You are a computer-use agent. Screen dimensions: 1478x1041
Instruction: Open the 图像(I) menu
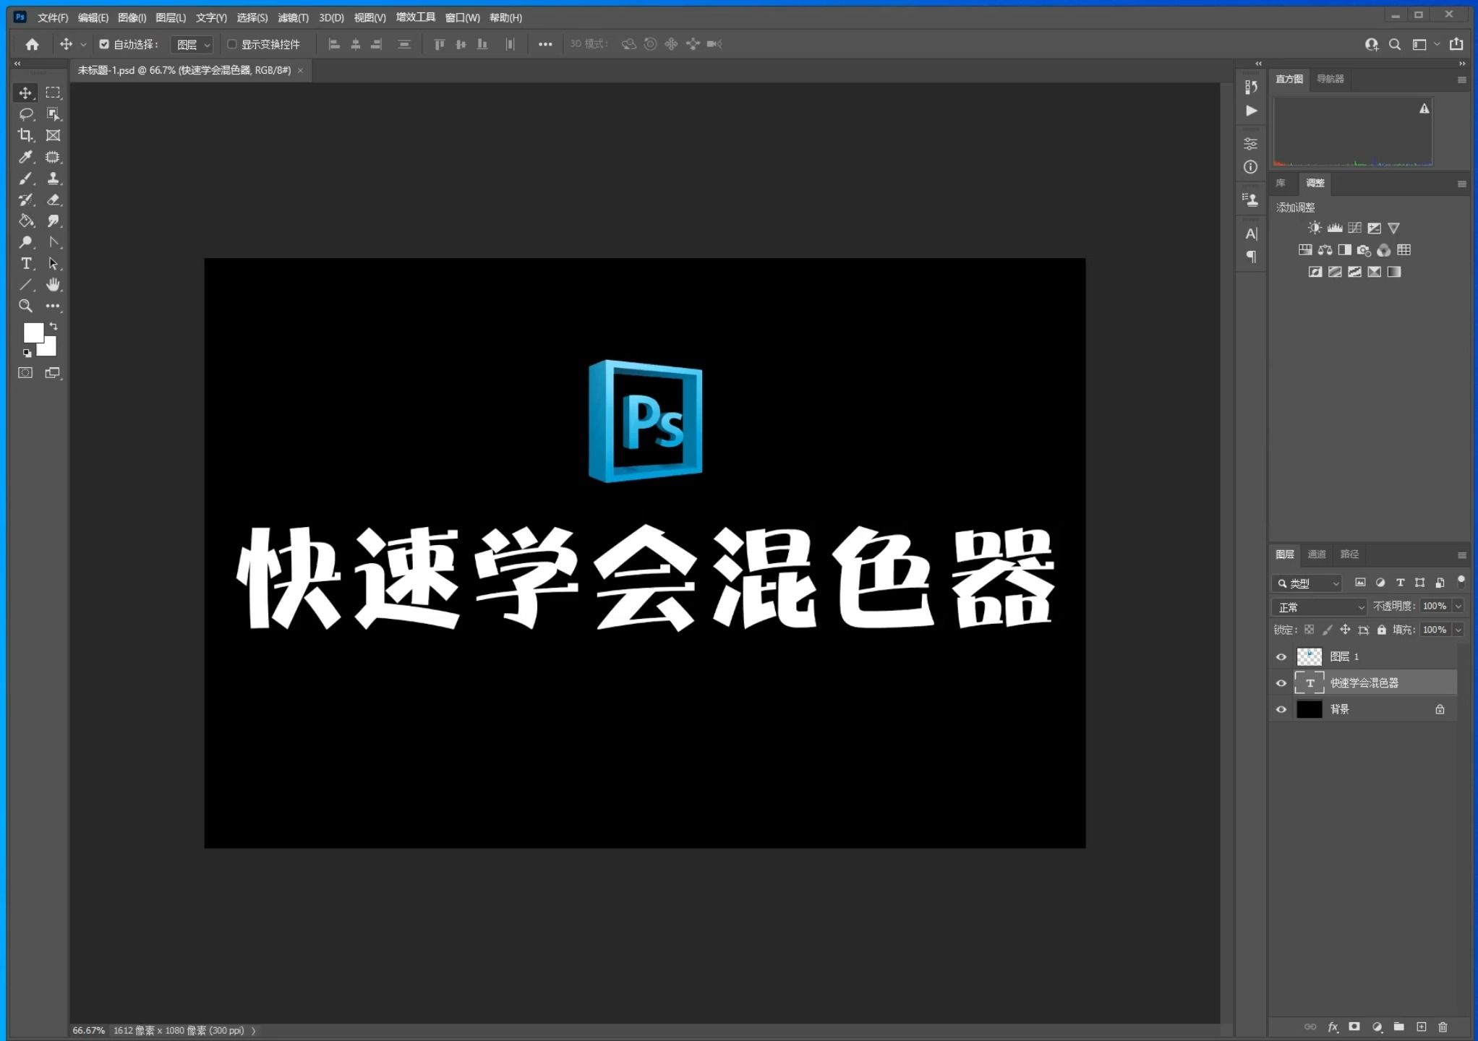[132, 17]
